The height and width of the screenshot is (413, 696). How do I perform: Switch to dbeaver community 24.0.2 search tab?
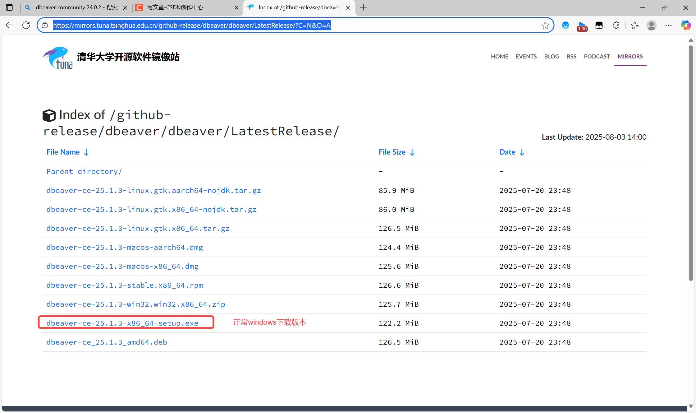(77, 7)
